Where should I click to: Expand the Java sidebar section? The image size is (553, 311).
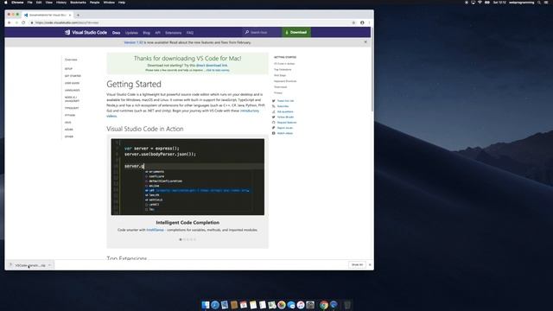pyautogui.click(x=67, y=123)
